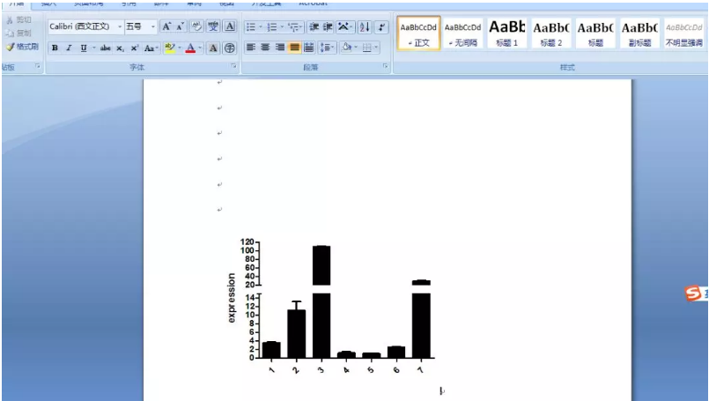Image resolution: width=709 pixels, height=401 pixels.
Task: Open the font color dropdown arrow
Action: pos(200,48)
